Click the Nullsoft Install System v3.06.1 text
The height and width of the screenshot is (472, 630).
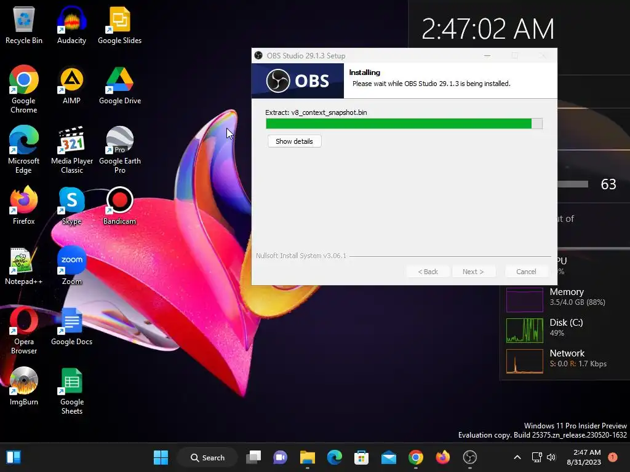(301, 256)
